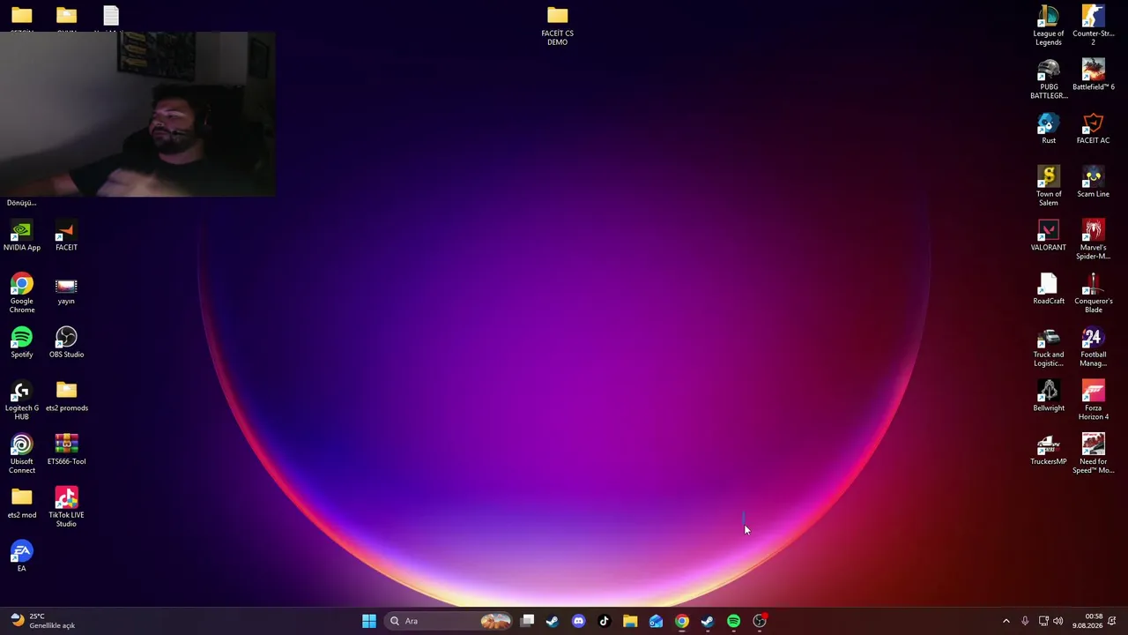The width and height of the screenshot is (1128, 635).
Task: Open network settings from the system tray
Action: coord(1043,621)
